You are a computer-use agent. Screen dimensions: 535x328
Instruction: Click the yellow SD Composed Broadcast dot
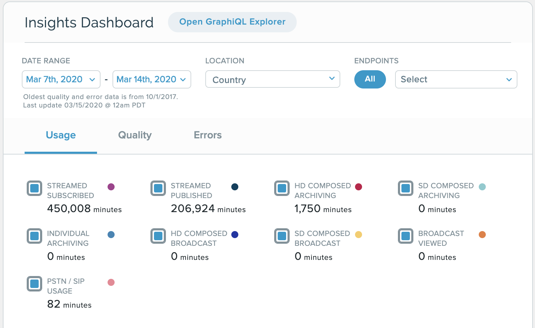(359, 235)
